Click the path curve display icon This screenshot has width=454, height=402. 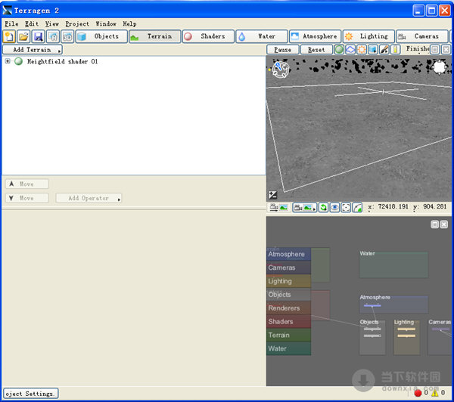(x=358, y=207)
